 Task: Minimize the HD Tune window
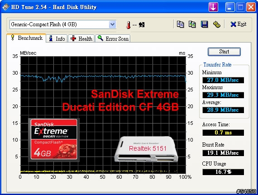229,7
